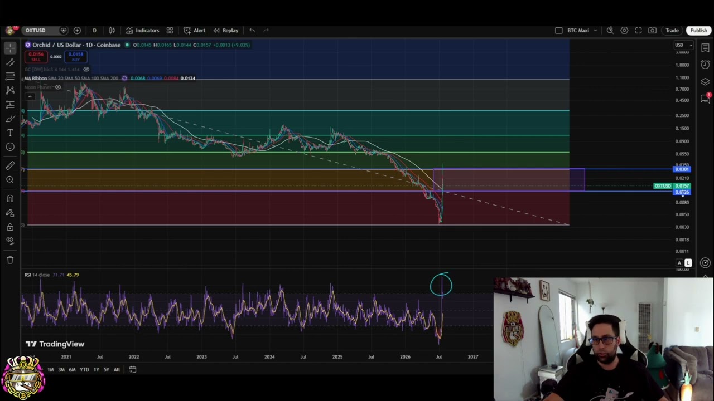The image size is (714, 401).
Task: Select the 5Y time range
Action: point(106,369)
